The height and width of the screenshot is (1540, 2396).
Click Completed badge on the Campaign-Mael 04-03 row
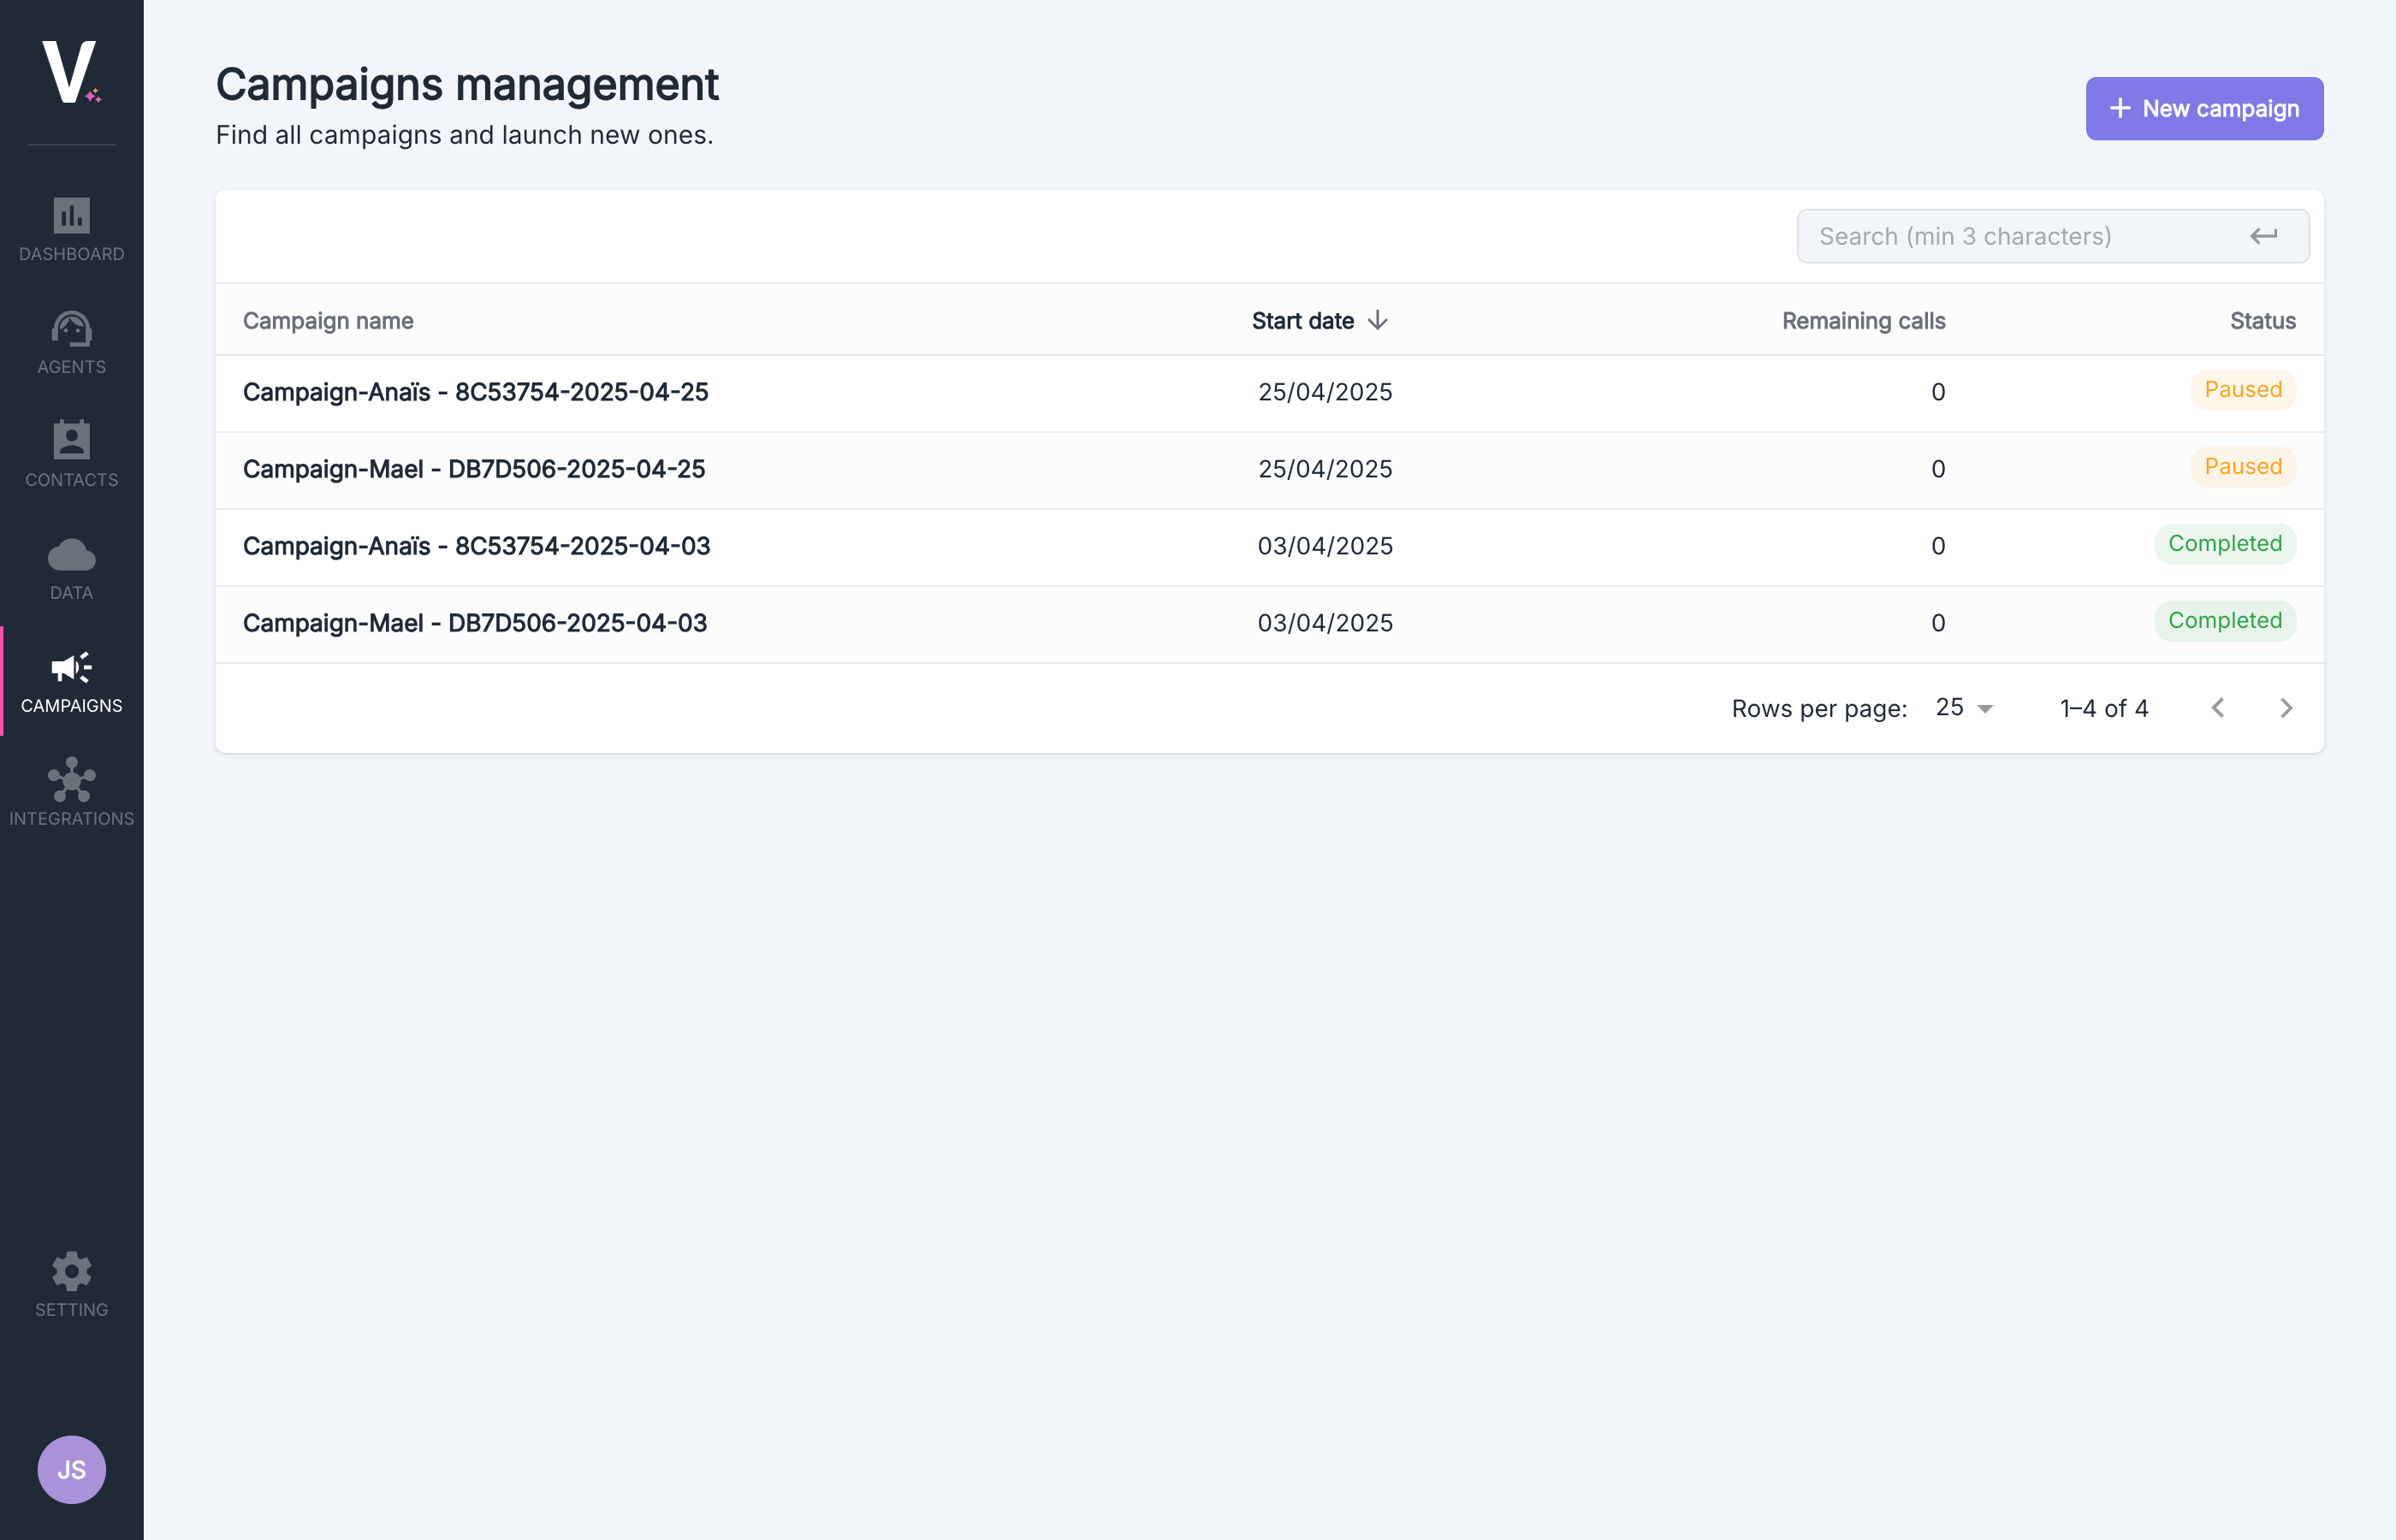coord(2224,621)
